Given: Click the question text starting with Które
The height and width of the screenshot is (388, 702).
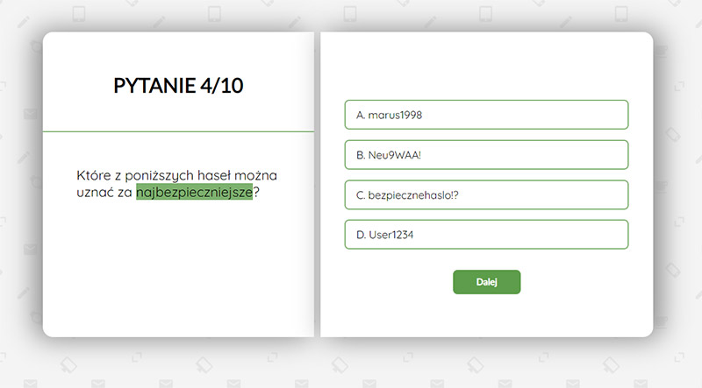Looking at the screenshot, I should (177, 183).
